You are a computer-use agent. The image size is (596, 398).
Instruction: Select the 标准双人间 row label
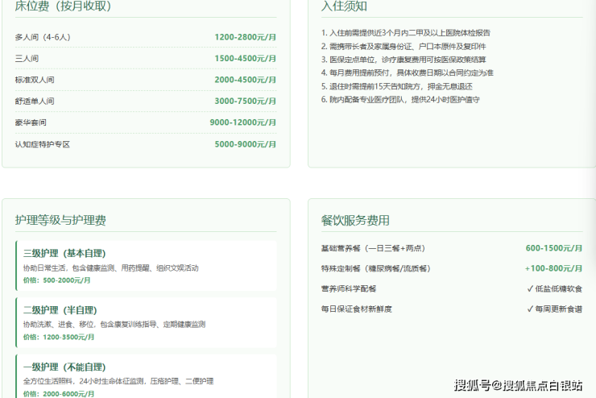tap(35, 80)
